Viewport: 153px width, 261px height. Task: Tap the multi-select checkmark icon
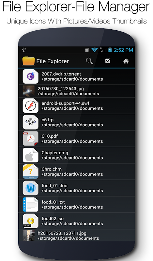tap(108, 61)
